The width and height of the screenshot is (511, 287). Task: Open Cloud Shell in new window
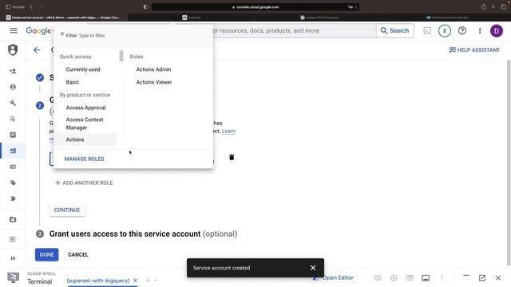pos(482,277)
